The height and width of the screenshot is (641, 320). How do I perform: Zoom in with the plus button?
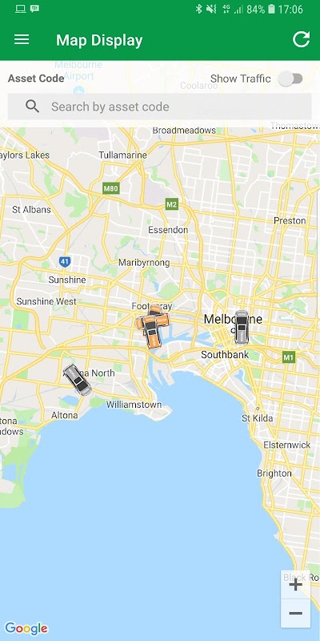(x=295, y=585)
